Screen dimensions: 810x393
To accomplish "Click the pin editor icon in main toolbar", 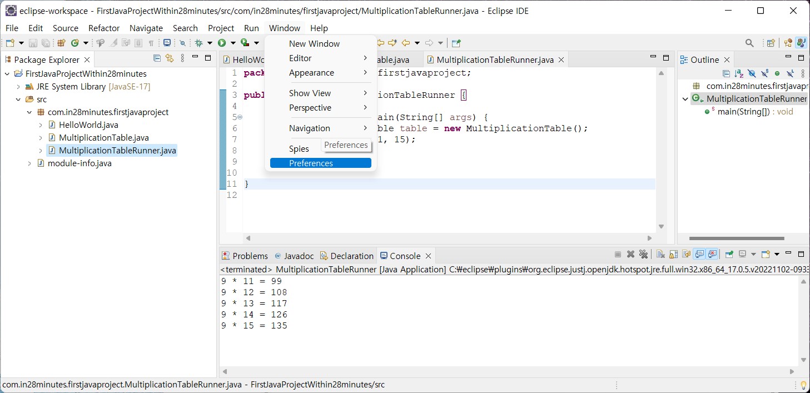I will click(x=456, y=43).
